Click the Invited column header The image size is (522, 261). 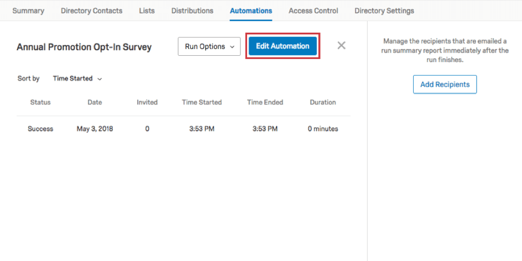coord(147,102)
